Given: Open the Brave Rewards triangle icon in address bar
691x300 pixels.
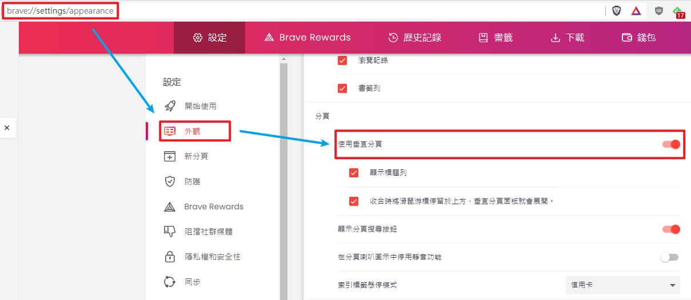Looking at the screenshot, I should pos(636,11).
